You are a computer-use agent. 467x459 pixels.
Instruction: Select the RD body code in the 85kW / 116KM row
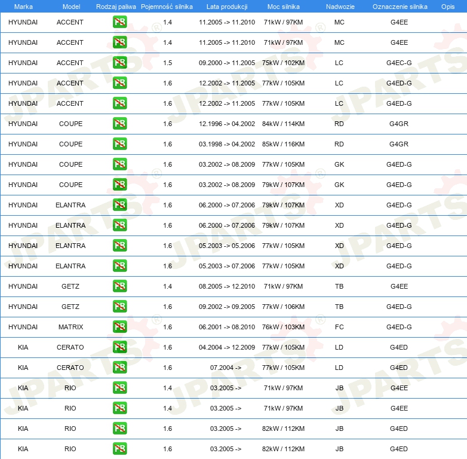pos(339,144)
